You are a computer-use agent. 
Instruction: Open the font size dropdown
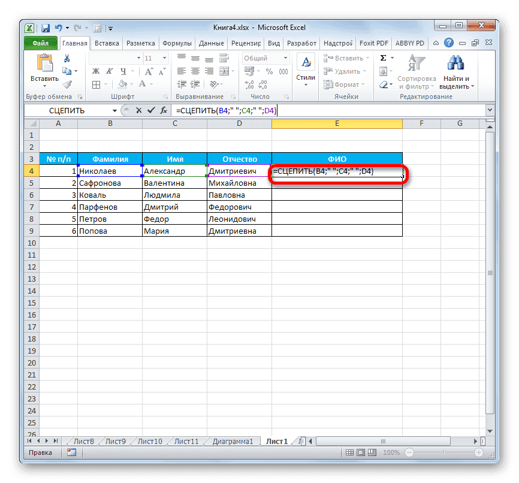point(163,58)
